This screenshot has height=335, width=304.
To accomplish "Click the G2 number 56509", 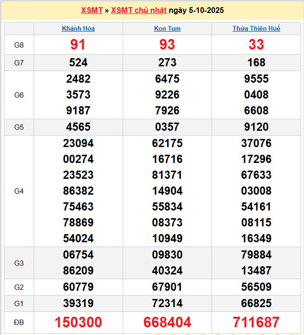I will coord(256,287).
